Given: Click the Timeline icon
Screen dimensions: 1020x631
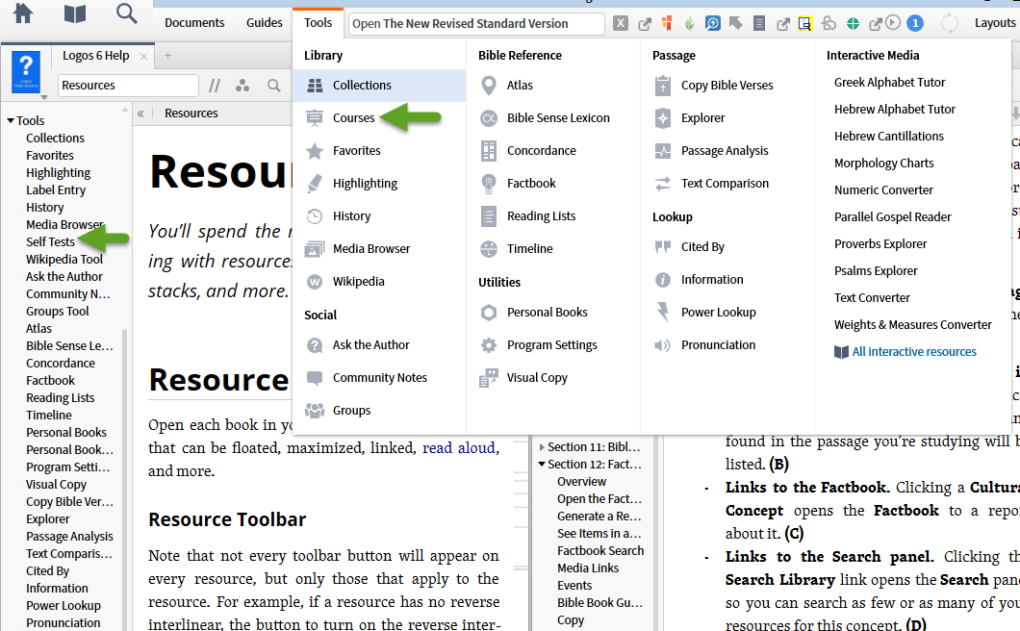Looking at the screenshot, I should (x=489, y=248).
